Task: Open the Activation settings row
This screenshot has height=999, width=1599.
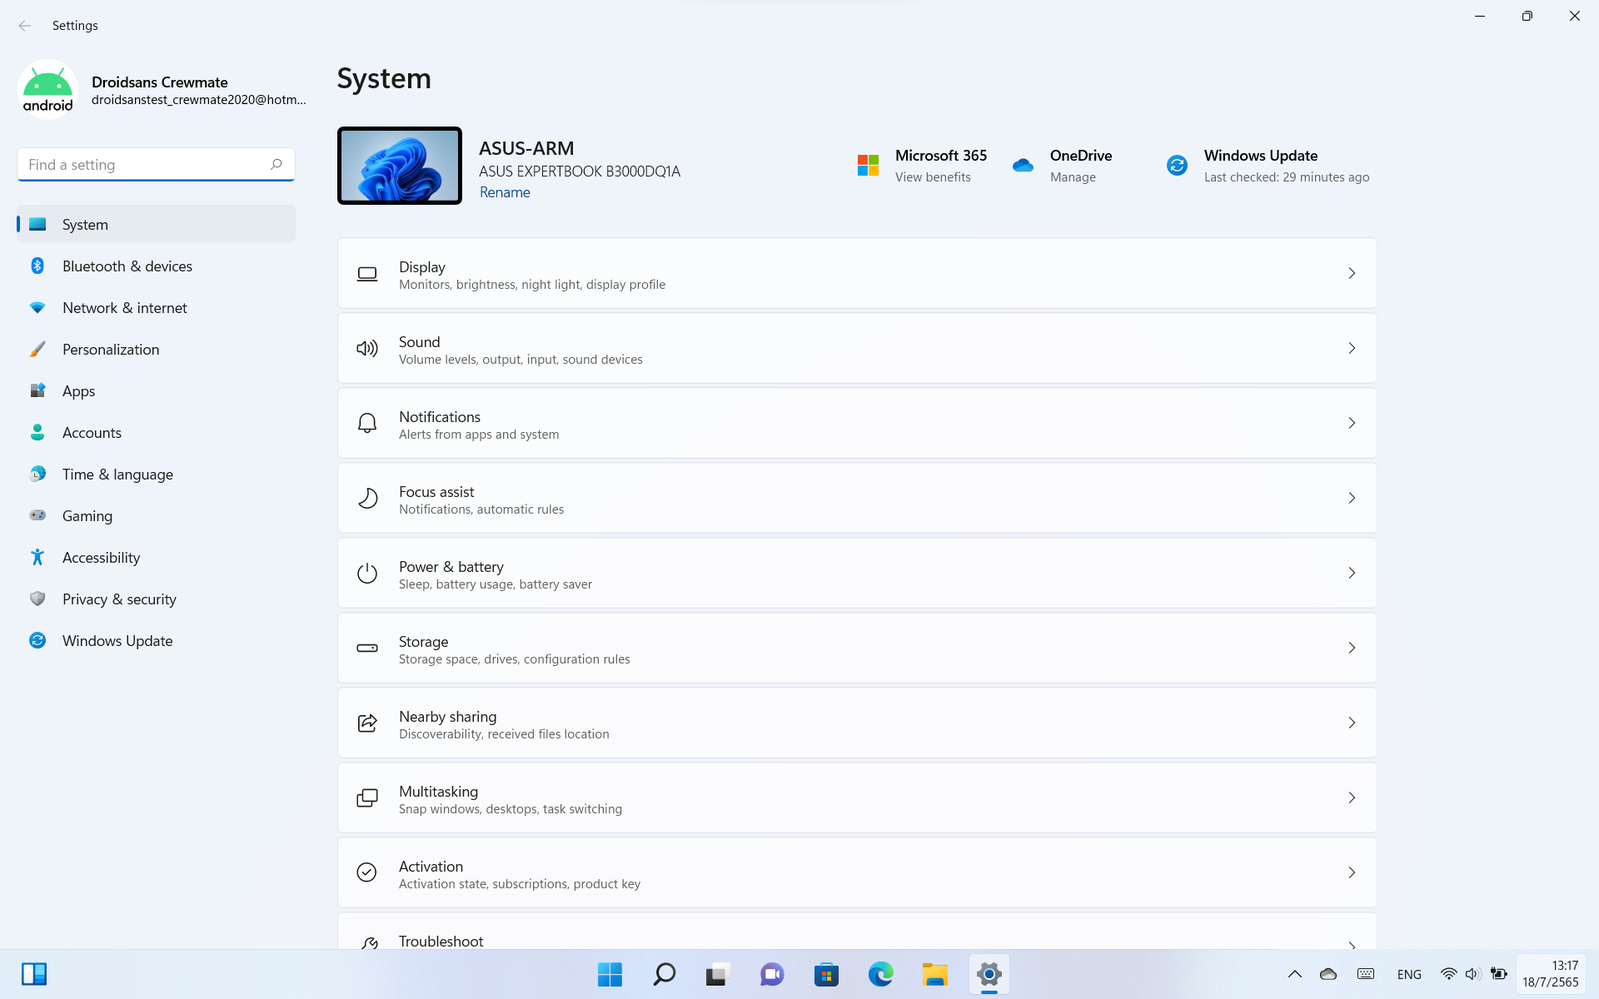Action: click(x=856, y=872)
